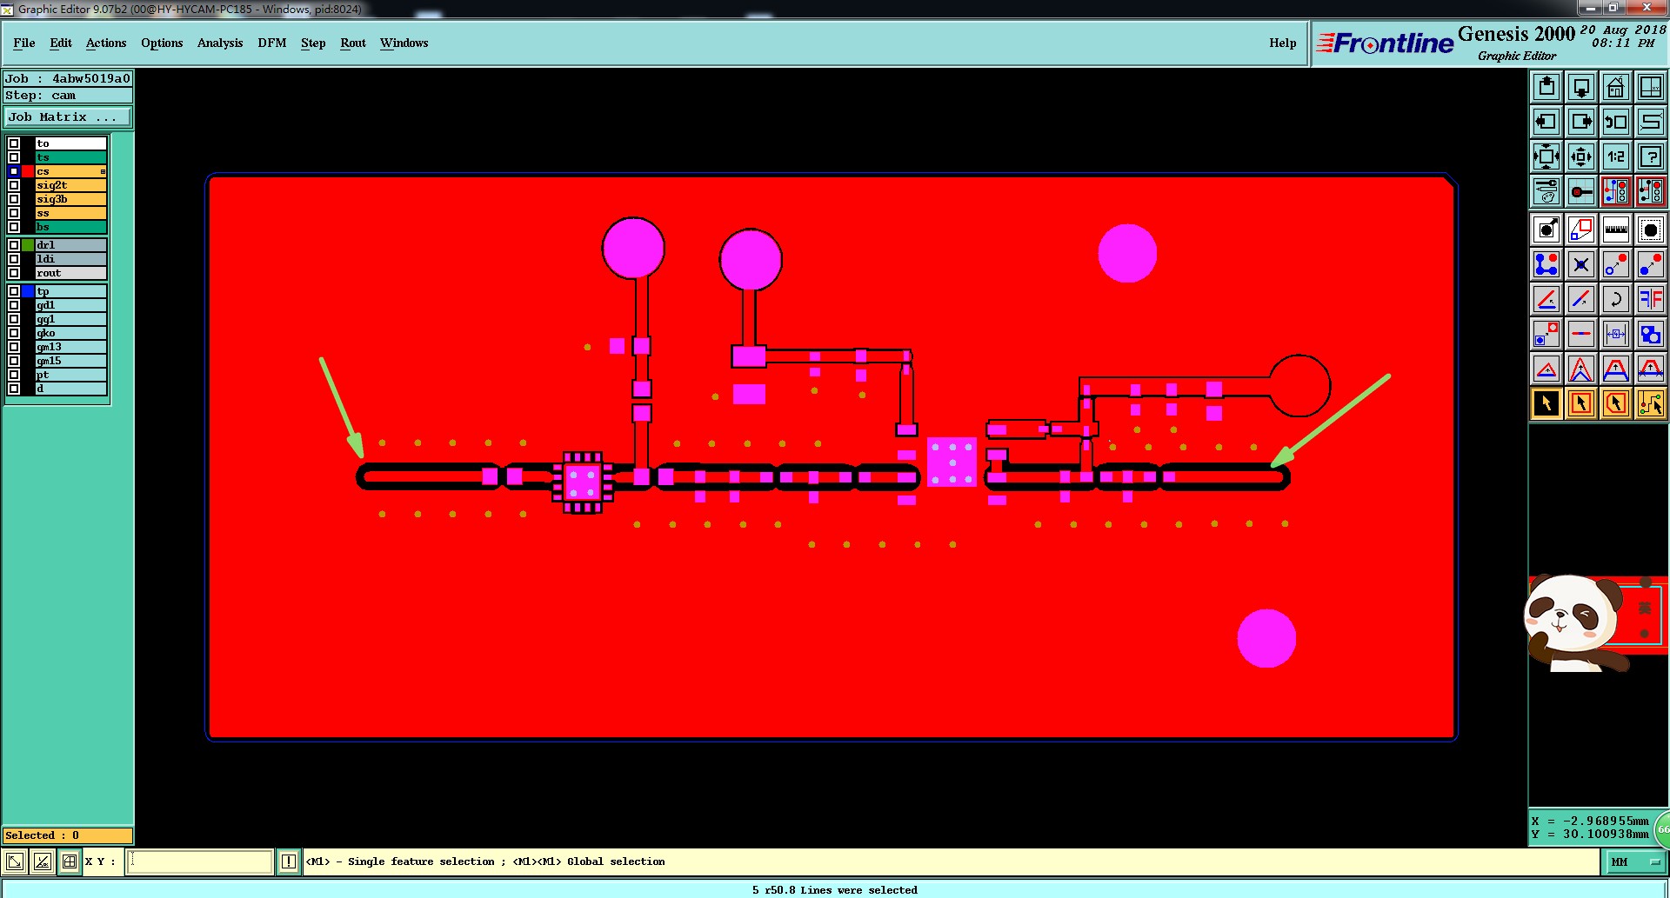
Task: Open the Help menu
Action: [x=1282, y=43]
